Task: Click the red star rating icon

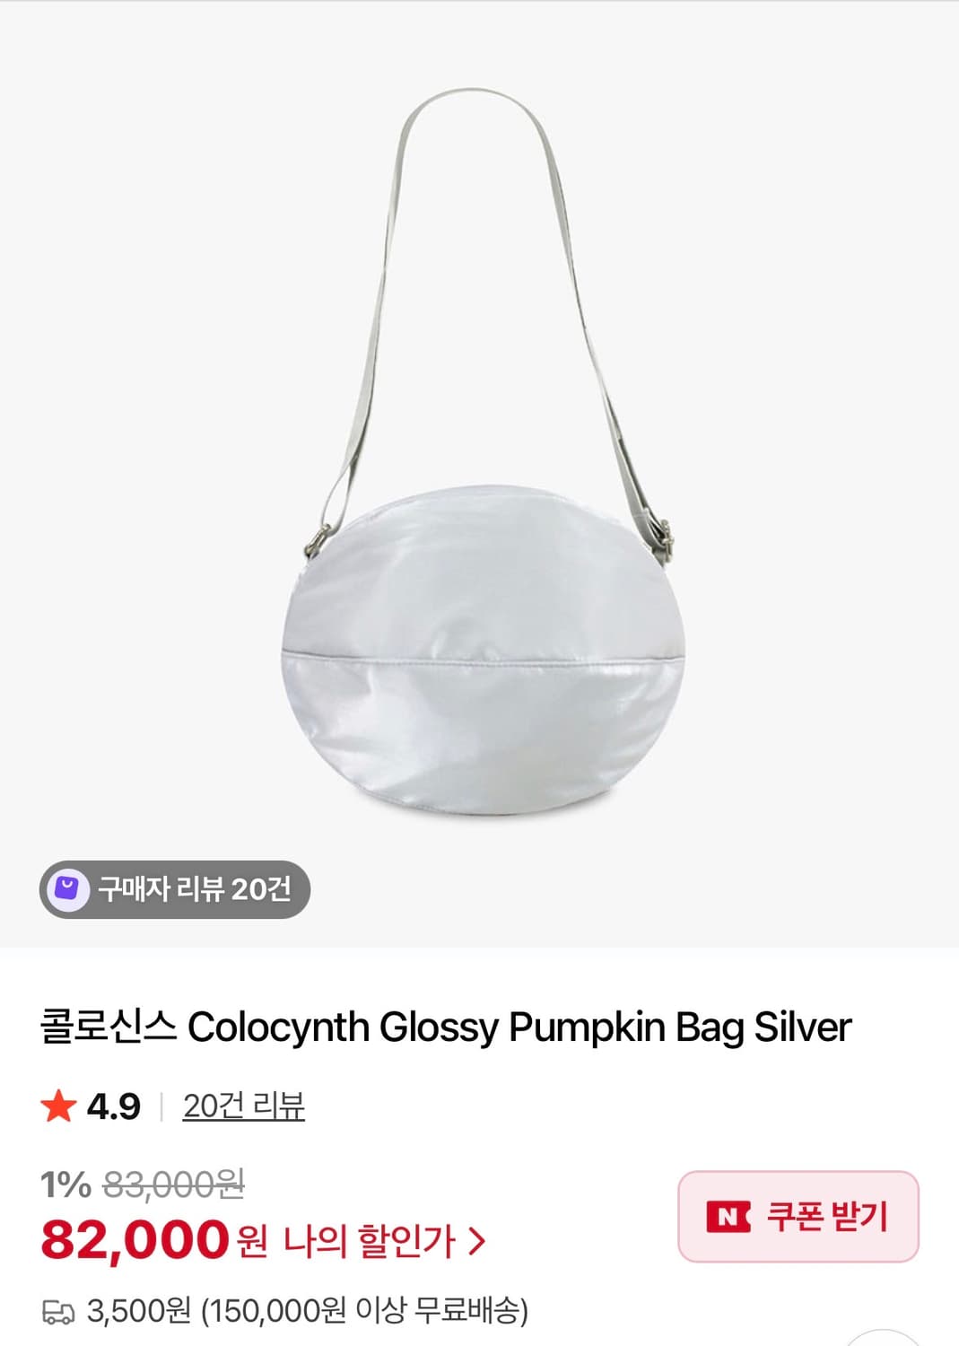Action: [58, 1106]
